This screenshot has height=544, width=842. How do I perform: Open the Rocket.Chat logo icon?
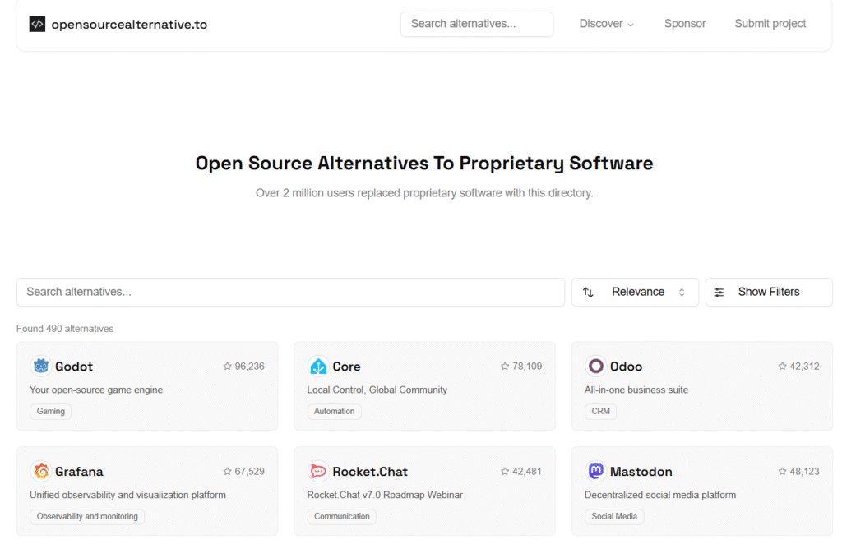318,471
